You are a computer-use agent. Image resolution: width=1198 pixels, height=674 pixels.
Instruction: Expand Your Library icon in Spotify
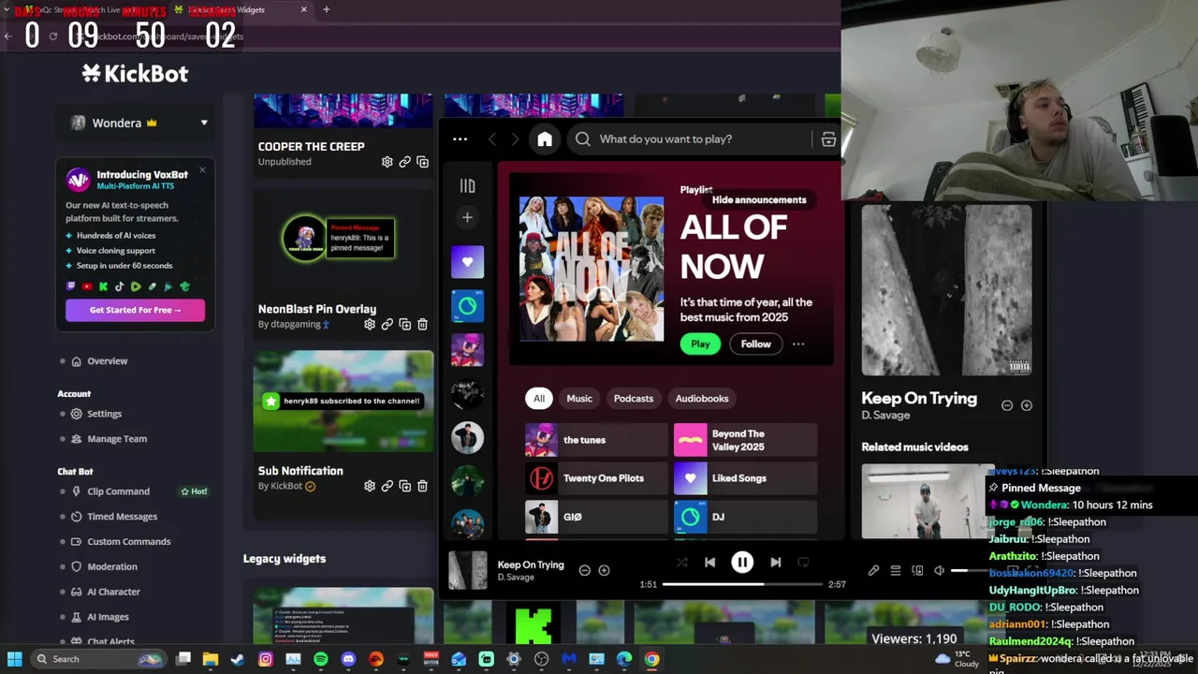(467, 185)
